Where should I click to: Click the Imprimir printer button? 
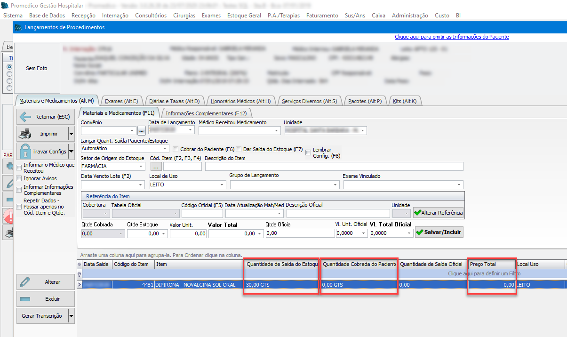(x=41, y=134)
